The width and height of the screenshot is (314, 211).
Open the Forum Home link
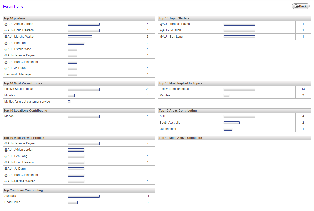pyautogui.click(x=13, y=6)
